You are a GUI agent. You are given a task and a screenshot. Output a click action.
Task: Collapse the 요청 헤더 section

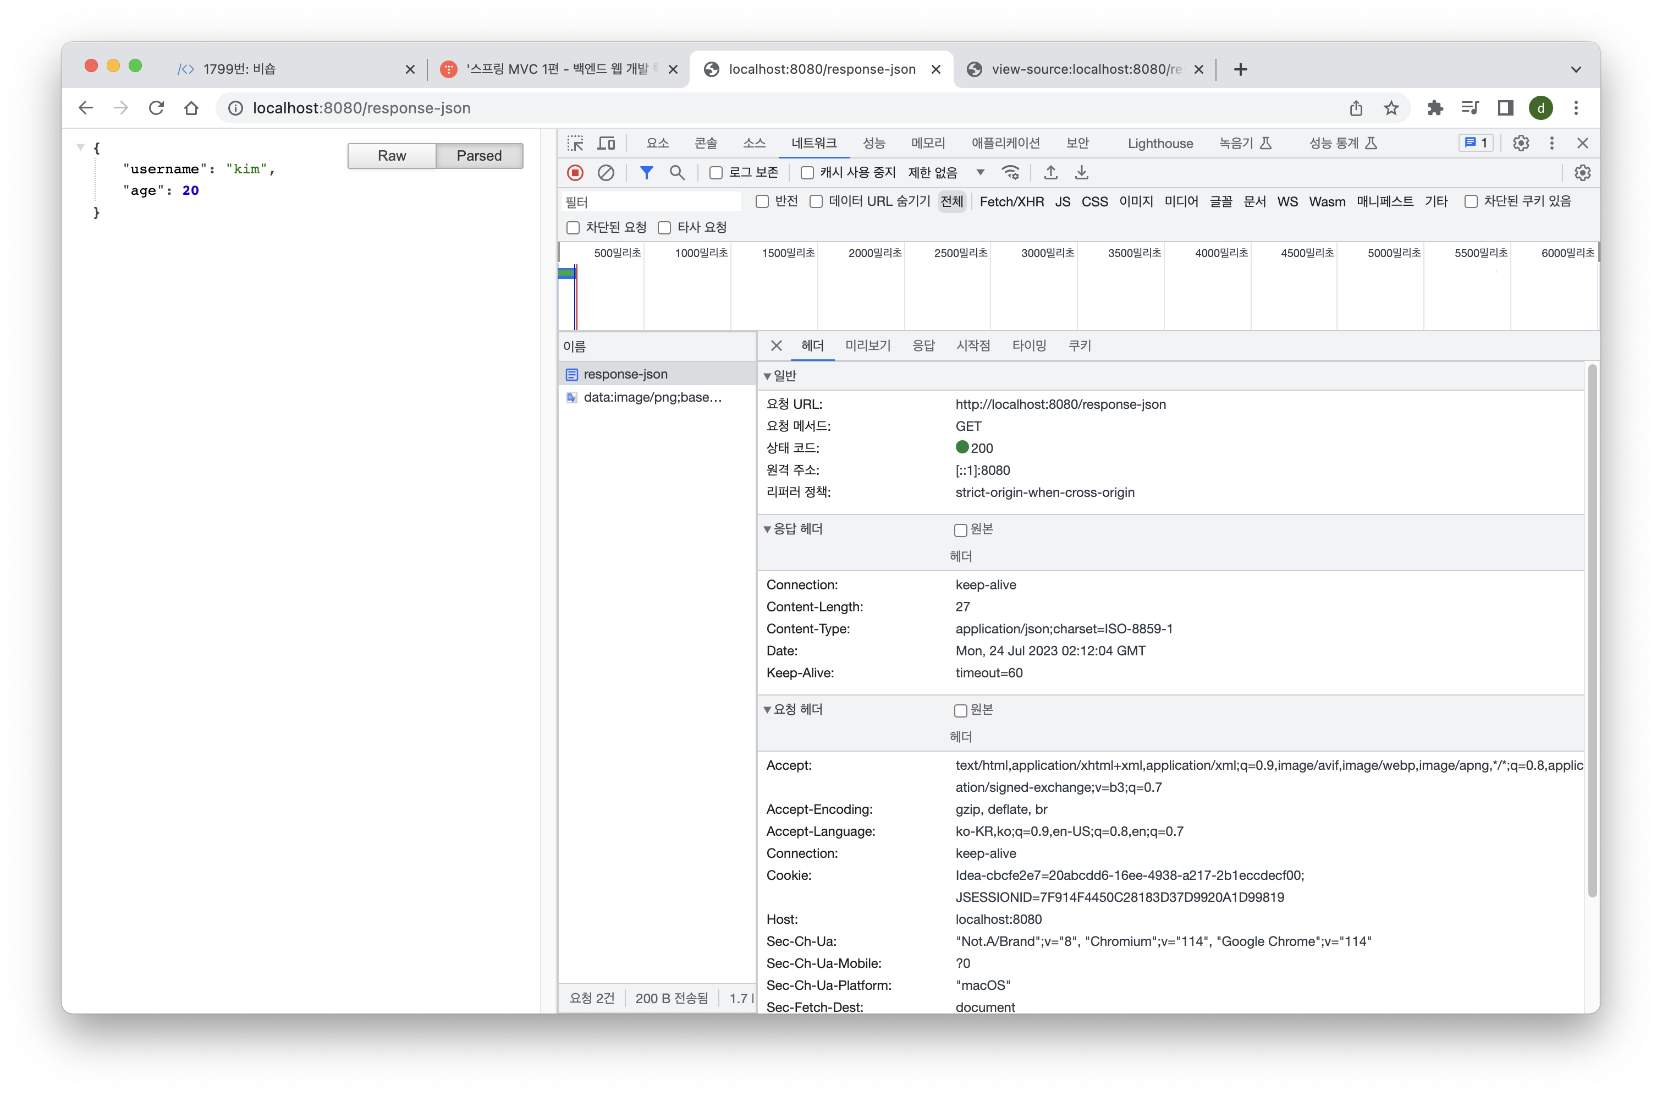(x=767, y=710)
